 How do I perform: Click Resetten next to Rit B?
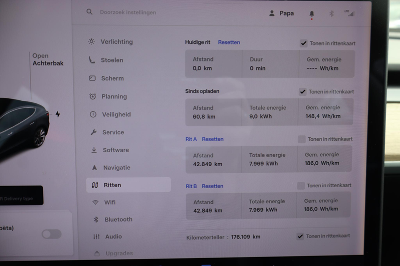(x=212, y=186)
